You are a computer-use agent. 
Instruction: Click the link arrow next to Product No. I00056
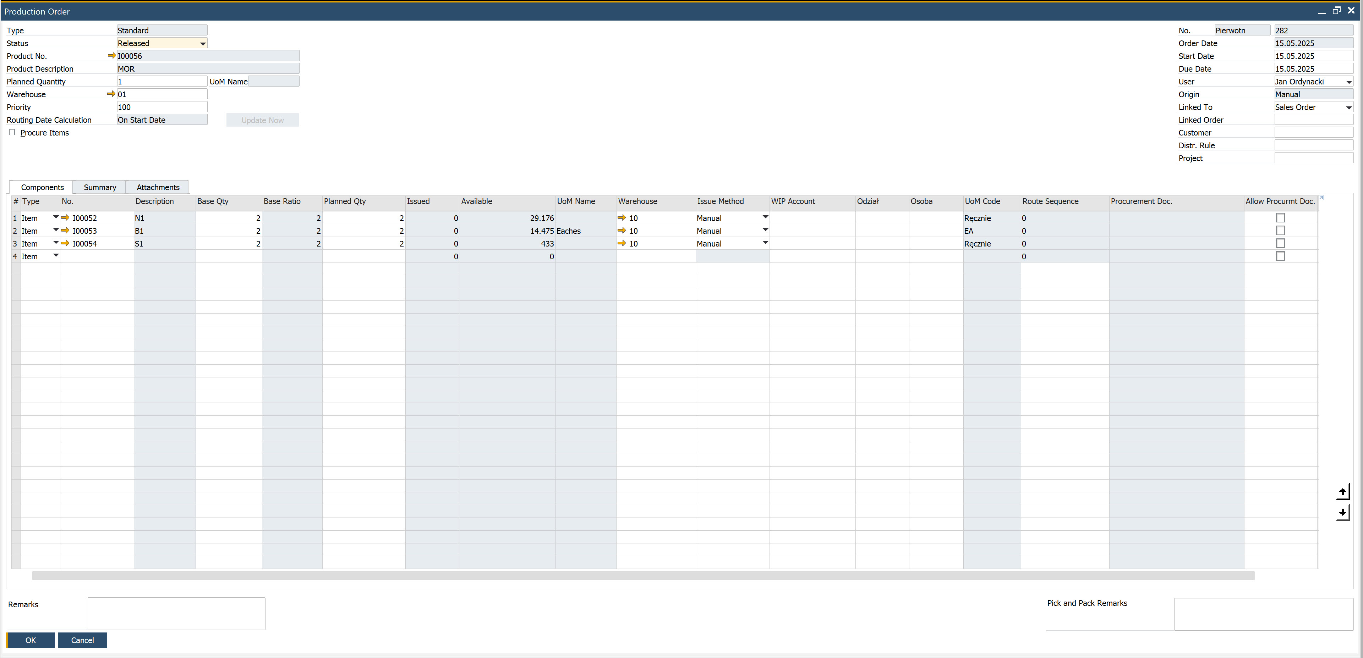[111, 55]
